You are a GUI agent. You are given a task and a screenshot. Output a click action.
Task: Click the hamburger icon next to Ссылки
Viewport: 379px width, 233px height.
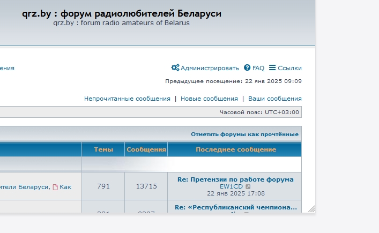pyautogui.click(x=272, y=68)
